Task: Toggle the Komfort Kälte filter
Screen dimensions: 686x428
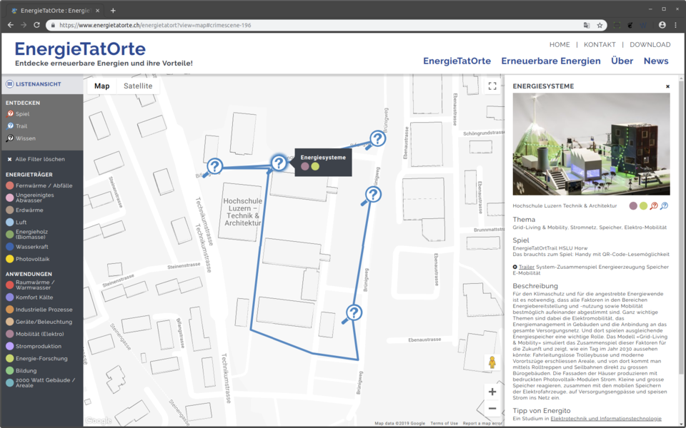Action: pyautogui.click(x=29, y=297)
